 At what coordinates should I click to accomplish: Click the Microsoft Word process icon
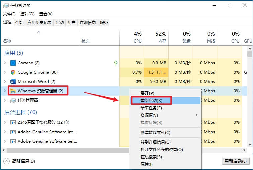[x=13, y=82]
